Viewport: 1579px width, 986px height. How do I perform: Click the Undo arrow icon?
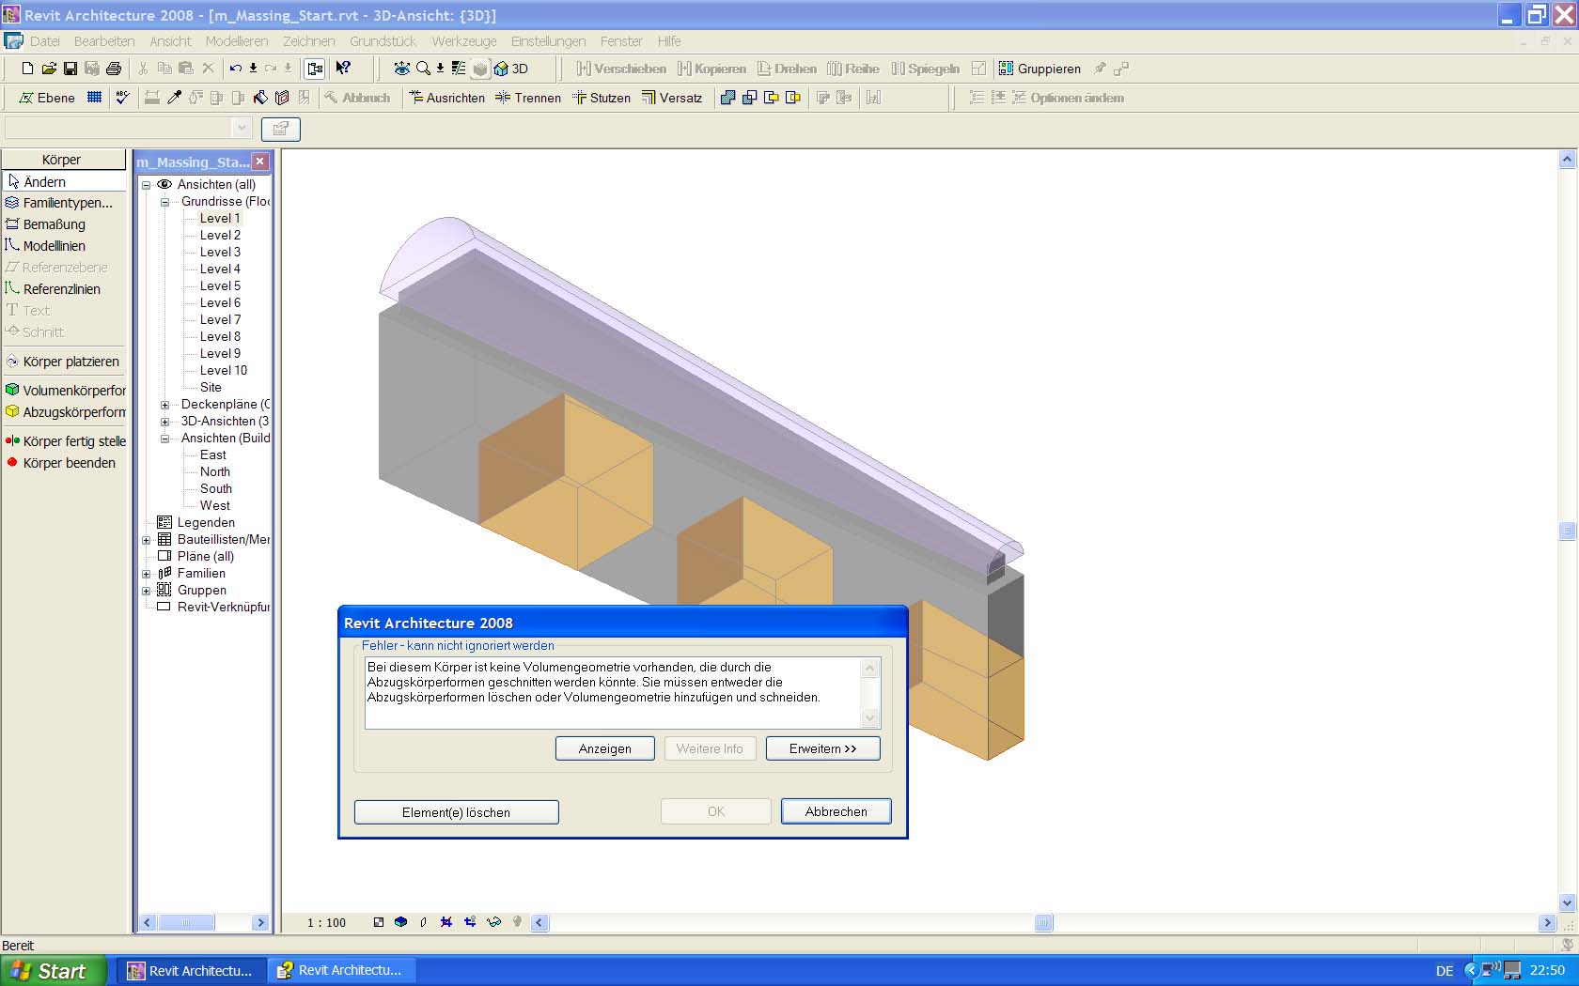236,69
